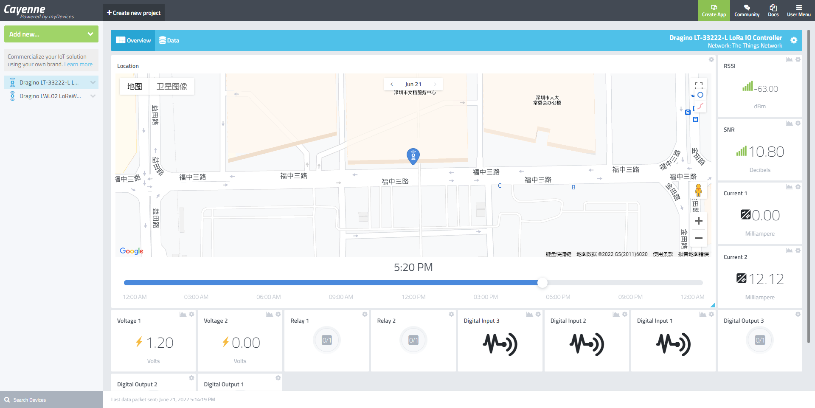Open map 使用条款 terms link
The image size is (815, 408).
pos(663,254)
